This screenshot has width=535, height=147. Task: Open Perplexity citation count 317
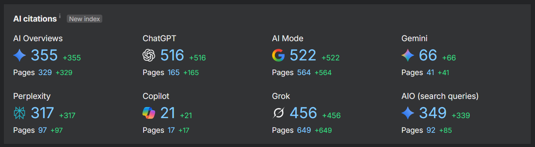click(42, 113)
